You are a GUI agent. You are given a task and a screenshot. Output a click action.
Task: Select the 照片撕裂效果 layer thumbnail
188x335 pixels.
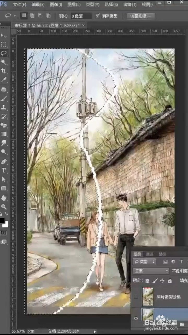[x=148, y=297]
